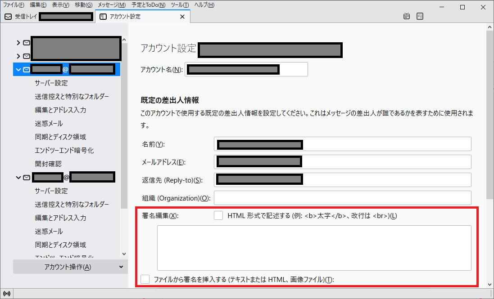Maximize the application window
The height and width of the screenshot is (299, 494).
462,7
